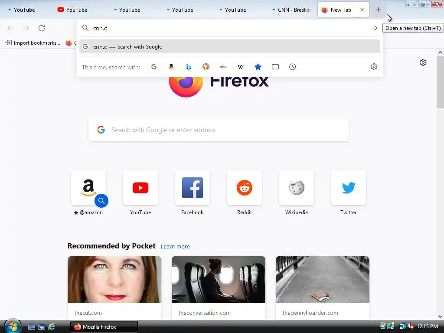Click the back navigation arrow
Screen dimensions: 444x333
[x=10, y=28]
